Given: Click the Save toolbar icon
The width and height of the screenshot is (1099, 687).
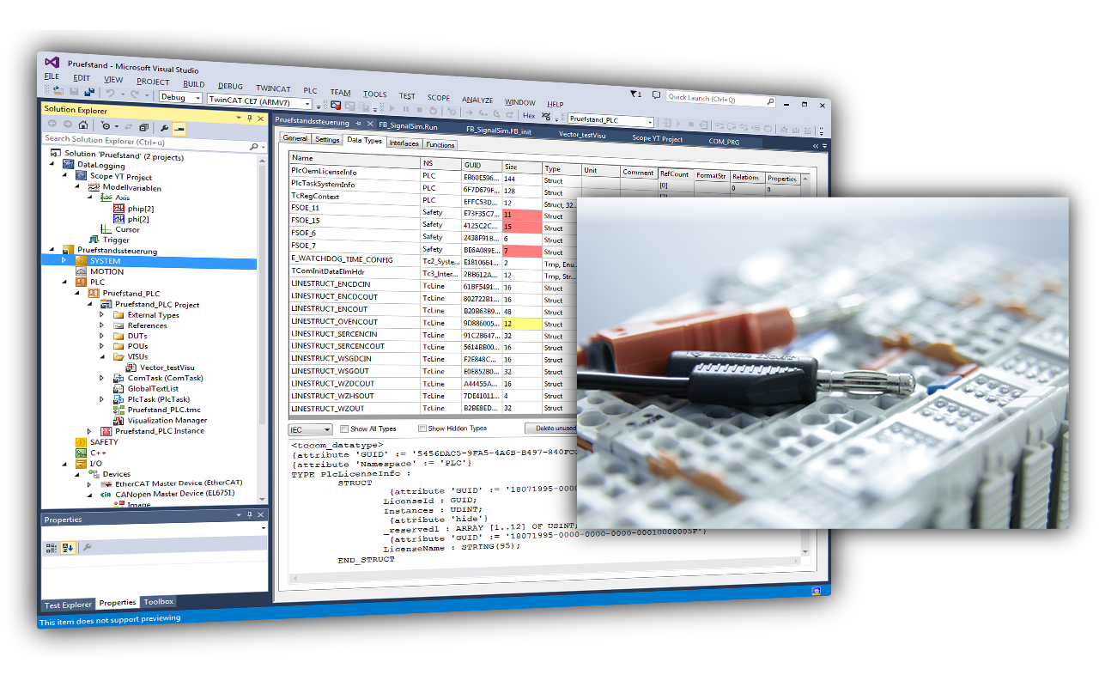Looking at the screenshot, I should pyautogui.click(x=74, y=91).
